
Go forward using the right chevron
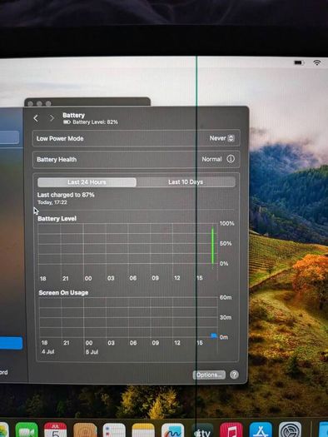tap(52, 118)
